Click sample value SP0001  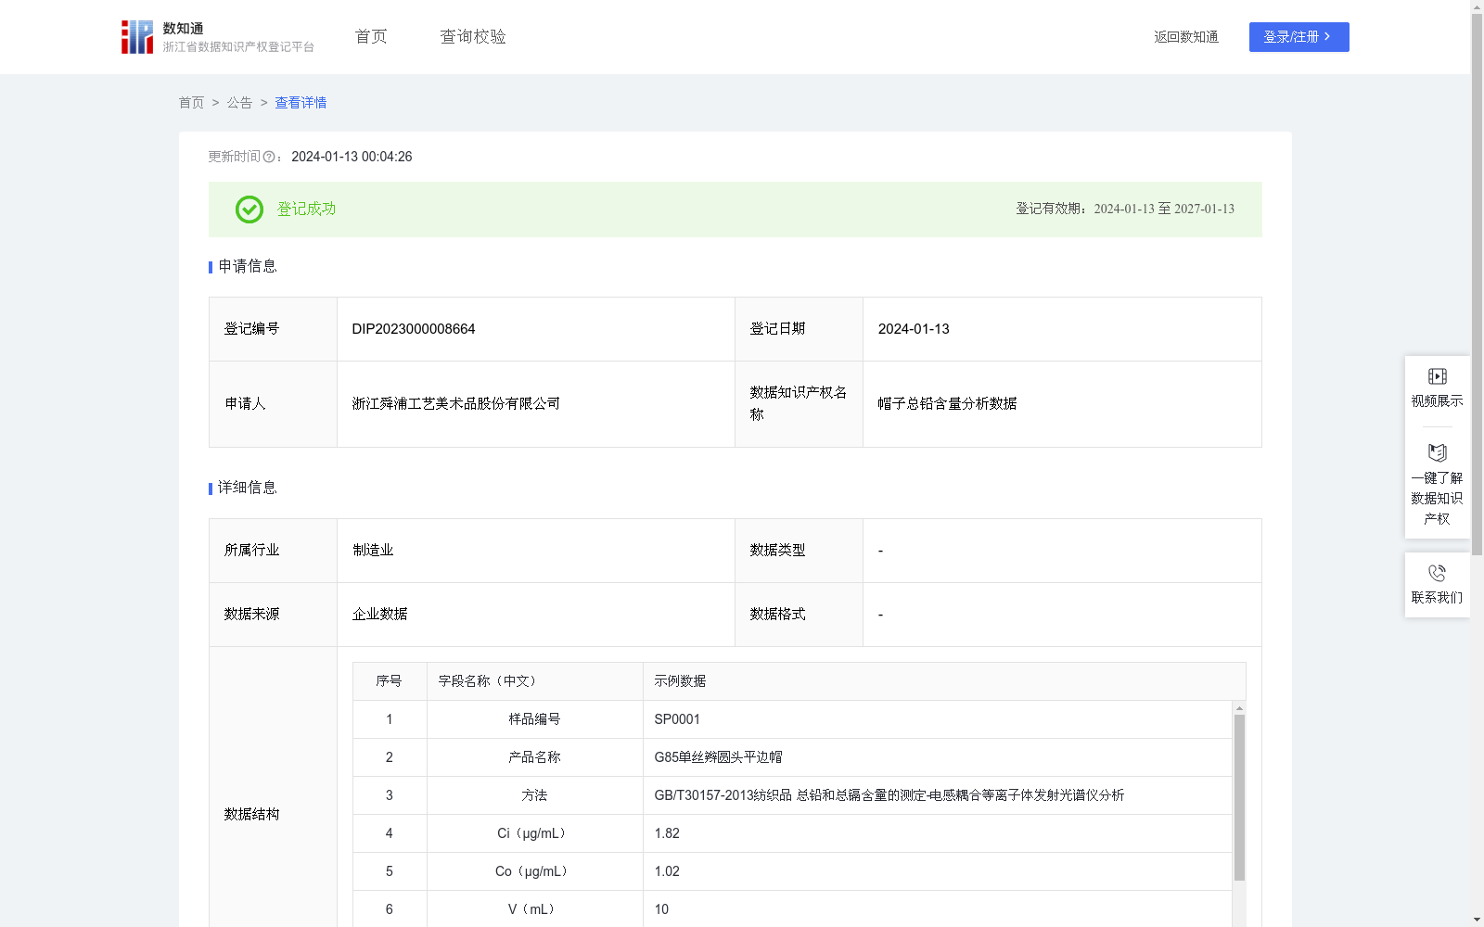(677, 719)
